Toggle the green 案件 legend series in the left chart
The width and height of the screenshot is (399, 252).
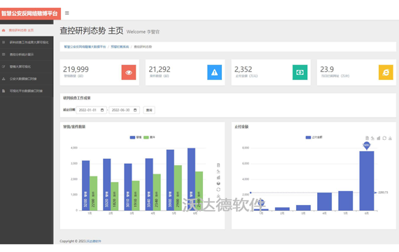pyautogui.click(x=149, y=137)
